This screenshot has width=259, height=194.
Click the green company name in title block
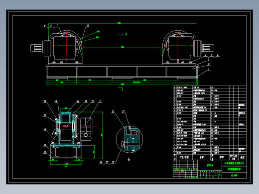click(x=234, y=163)
